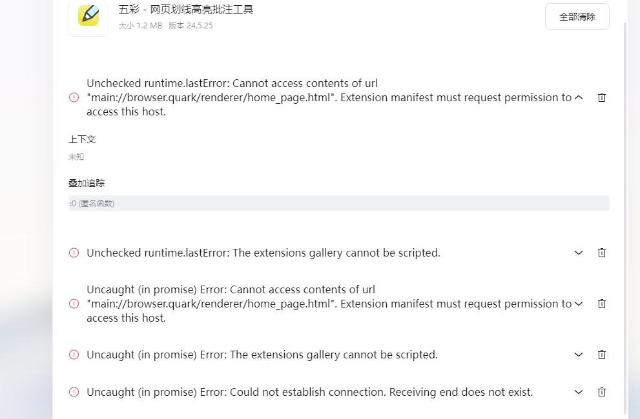
Task: Click the 五彩 - 网页划线高亮批注工具 title
Action: [x=186, y=10]
